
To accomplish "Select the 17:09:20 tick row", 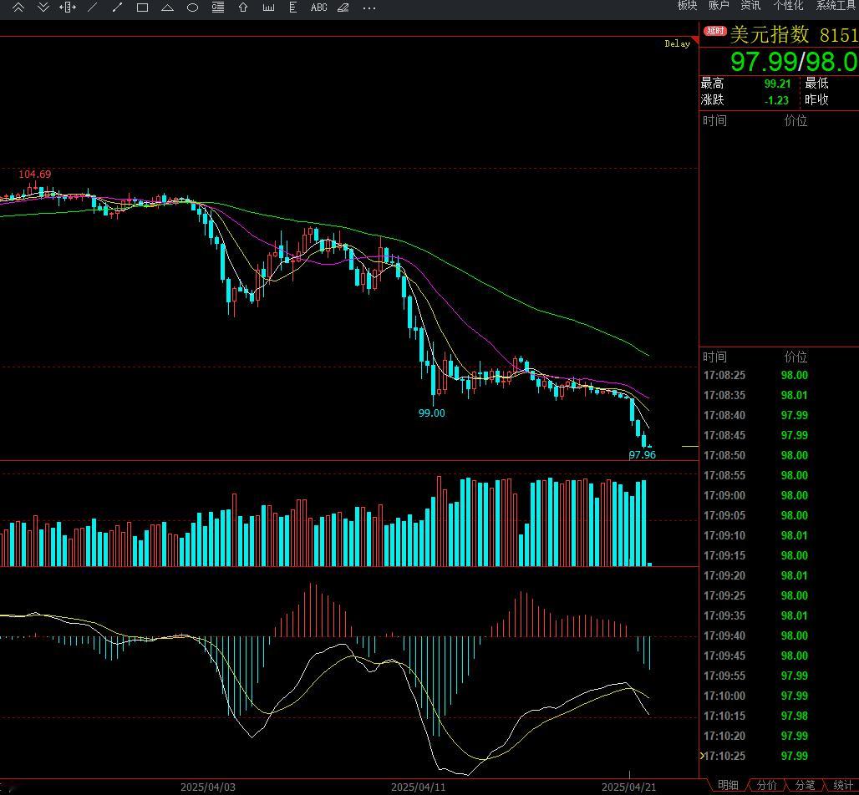I will (779, 575).
